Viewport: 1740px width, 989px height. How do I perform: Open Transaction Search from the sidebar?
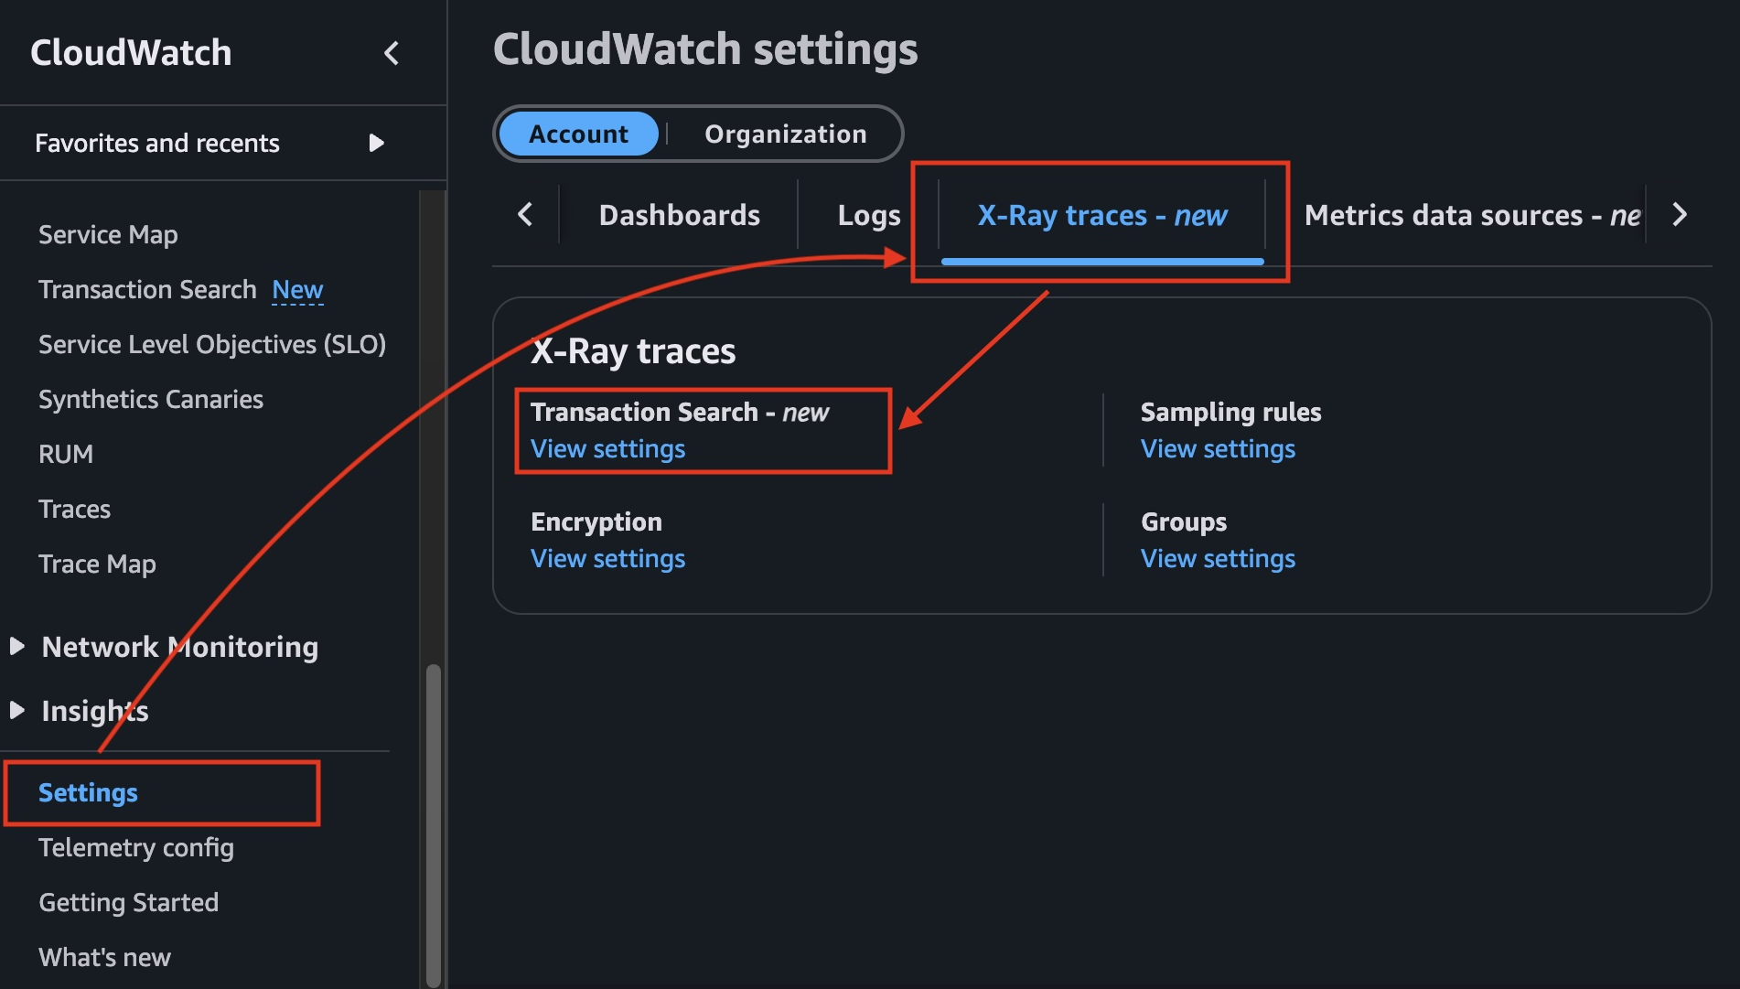pos(147,289)
